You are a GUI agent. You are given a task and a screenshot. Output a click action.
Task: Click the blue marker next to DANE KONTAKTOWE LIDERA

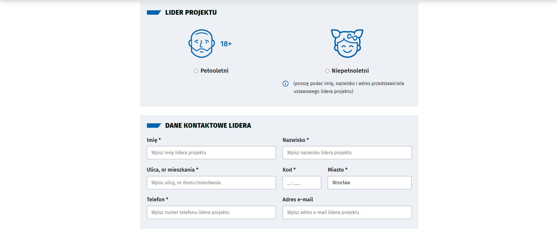[x=154, y=126]
